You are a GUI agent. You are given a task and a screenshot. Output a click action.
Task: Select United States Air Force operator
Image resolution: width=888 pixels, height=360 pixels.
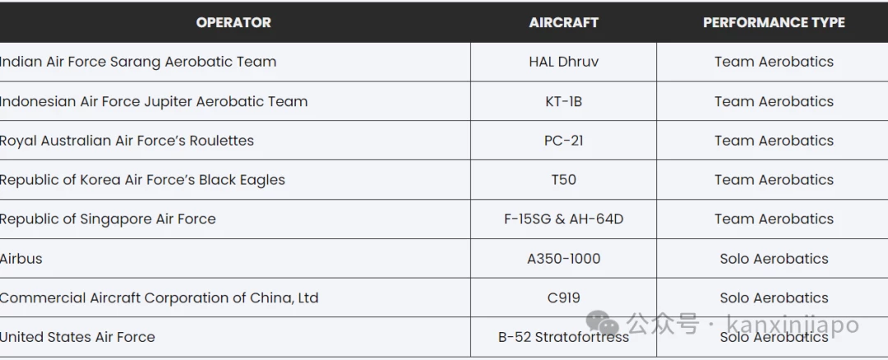click(x=77, y=337)
